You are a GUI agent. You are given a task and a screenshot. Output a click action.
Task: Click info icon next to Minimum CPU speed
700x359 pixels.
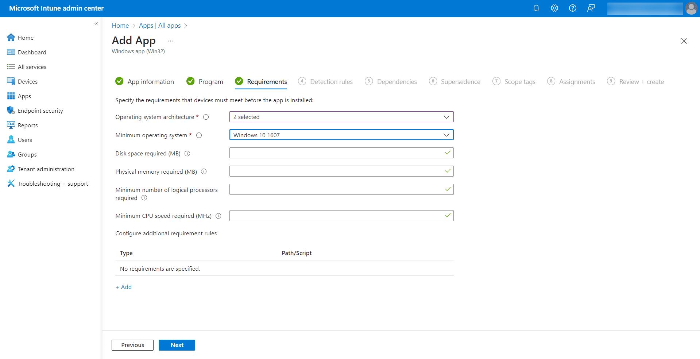click(x=218, y=216)
